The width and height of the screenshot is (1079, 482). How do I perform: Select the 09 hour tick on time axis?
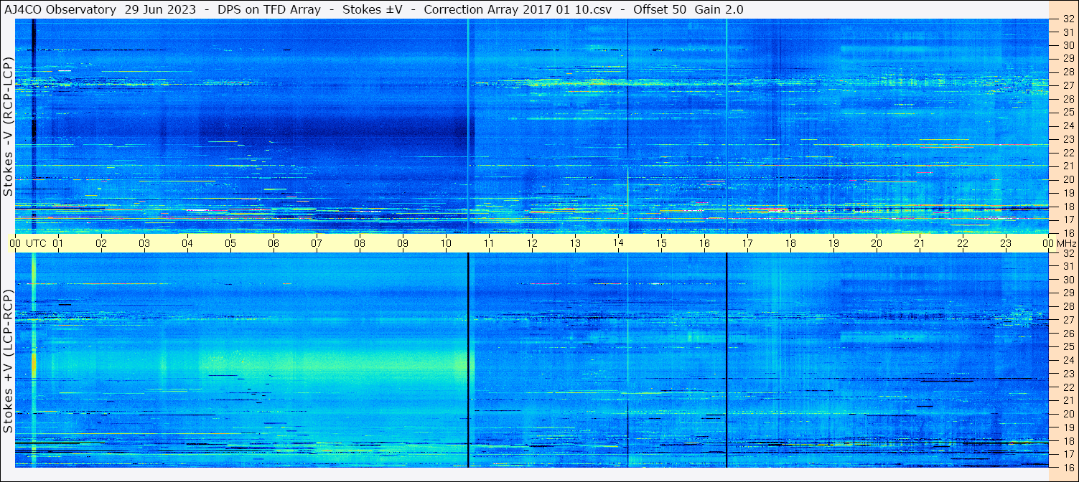click(x=403, y=243)
